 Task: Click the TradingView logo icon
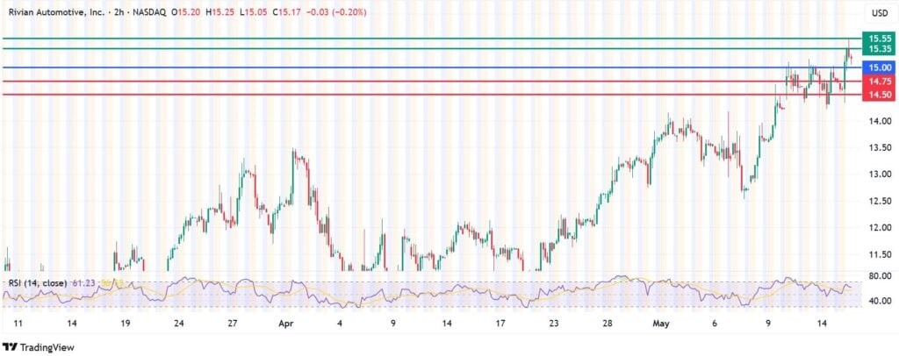11,346
